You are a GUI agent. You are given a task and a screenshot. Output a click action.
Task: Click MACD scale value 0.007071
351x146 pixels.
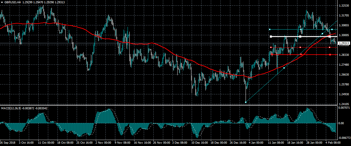(344, 108)
